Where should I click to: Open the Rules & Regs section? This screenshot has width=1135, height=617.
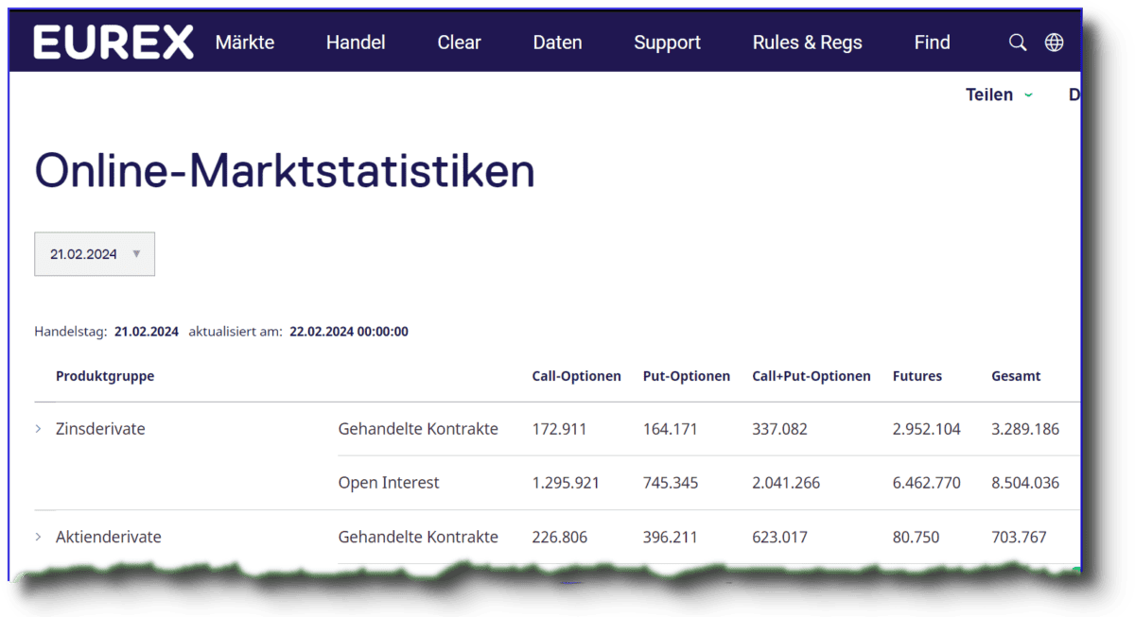point(807,42)
